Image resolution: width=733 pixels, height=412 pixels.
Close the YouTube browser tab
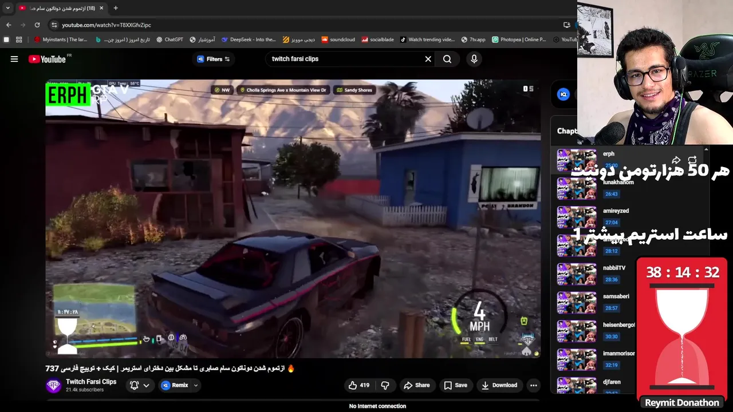pyautogui.click(x=101, y=8)
